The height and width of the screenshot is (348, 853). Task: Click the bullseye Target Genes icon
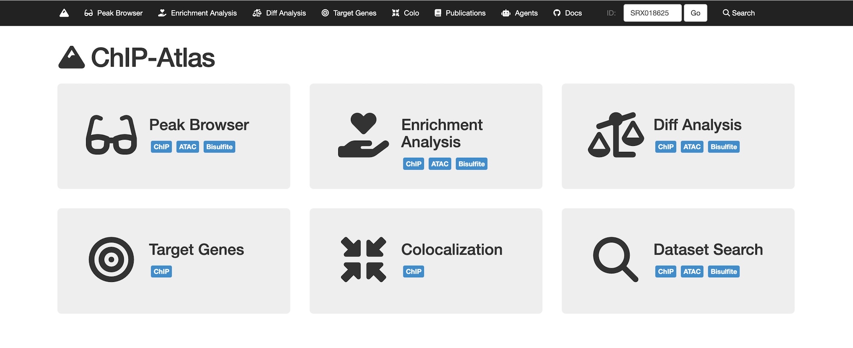pos(111,259)
